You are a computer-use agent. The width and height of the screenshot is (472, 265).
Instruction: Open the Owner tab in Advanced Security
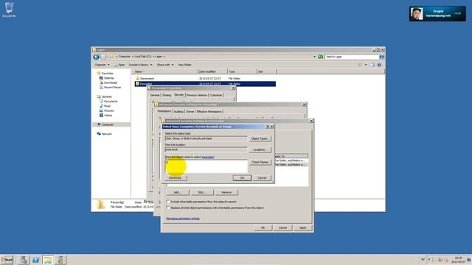coord(190,112)
